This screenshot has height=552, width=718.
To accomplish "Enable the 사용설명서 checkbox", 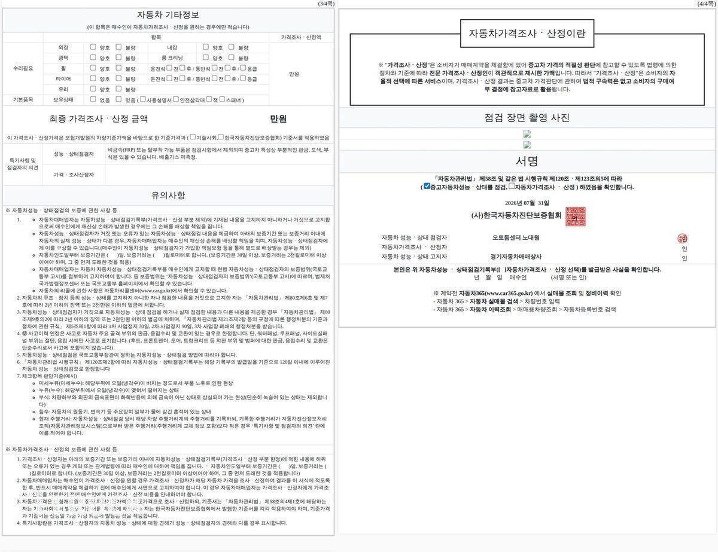I will tap(143, 100).
